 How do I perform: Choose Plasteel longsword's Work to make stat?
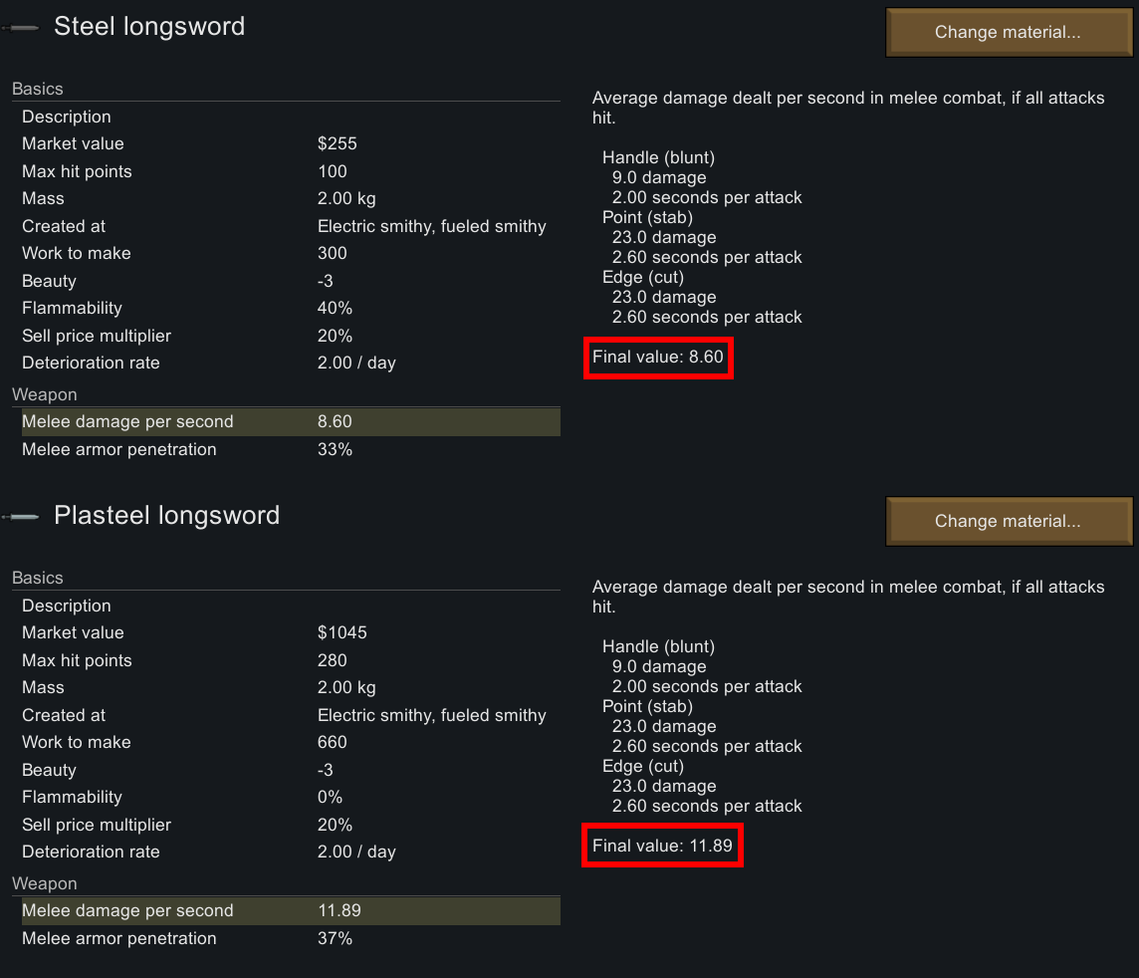pos(290,742)
